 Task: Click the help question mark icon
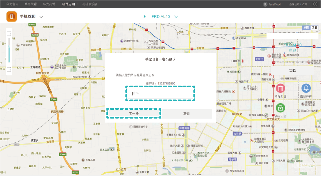coord(315,4)
